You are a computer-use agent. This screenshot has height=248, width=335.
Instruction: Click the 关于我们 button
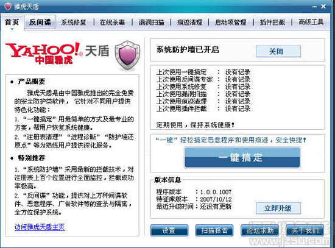point(305,230)
